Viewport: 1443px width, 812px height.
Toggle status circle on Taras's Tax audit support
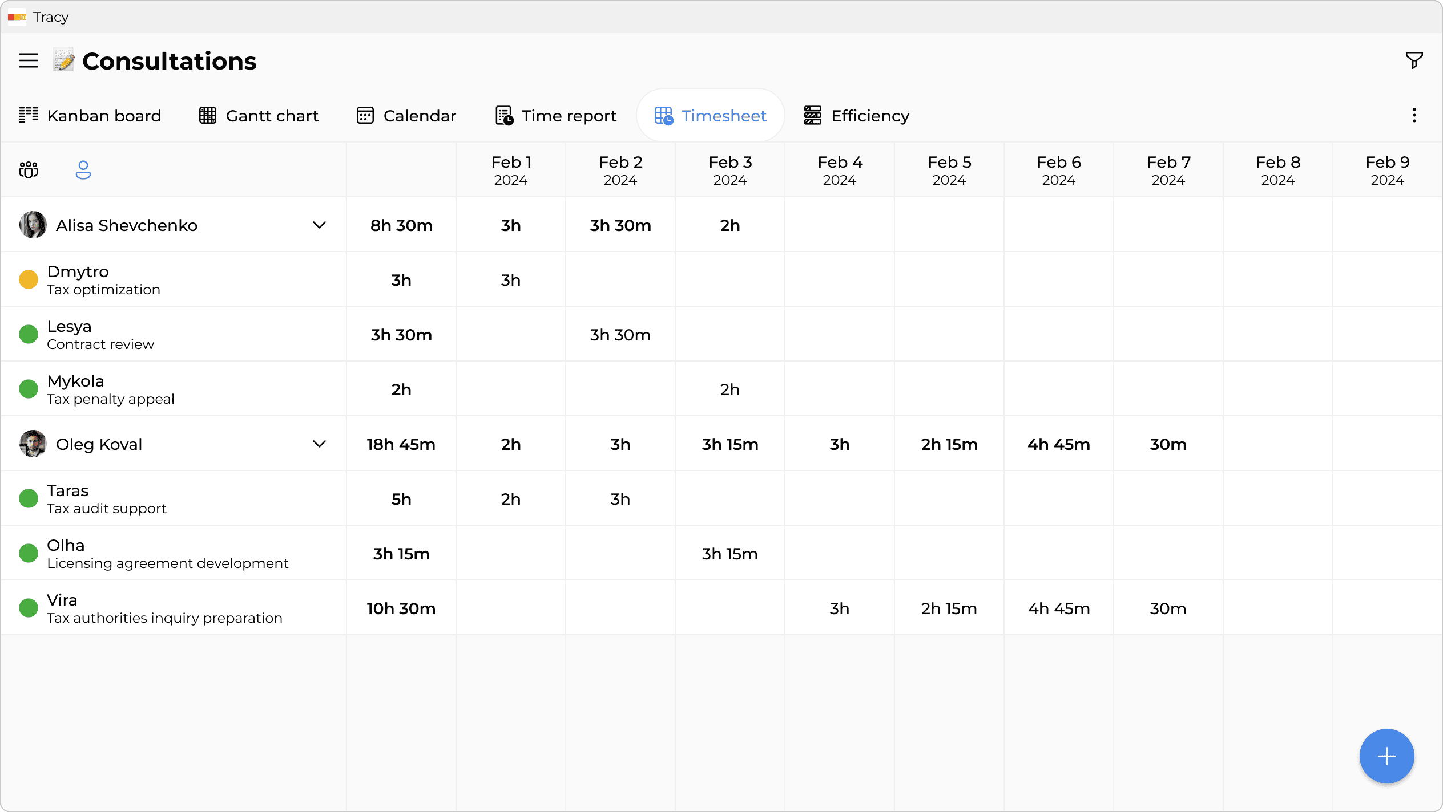(29, 498)
